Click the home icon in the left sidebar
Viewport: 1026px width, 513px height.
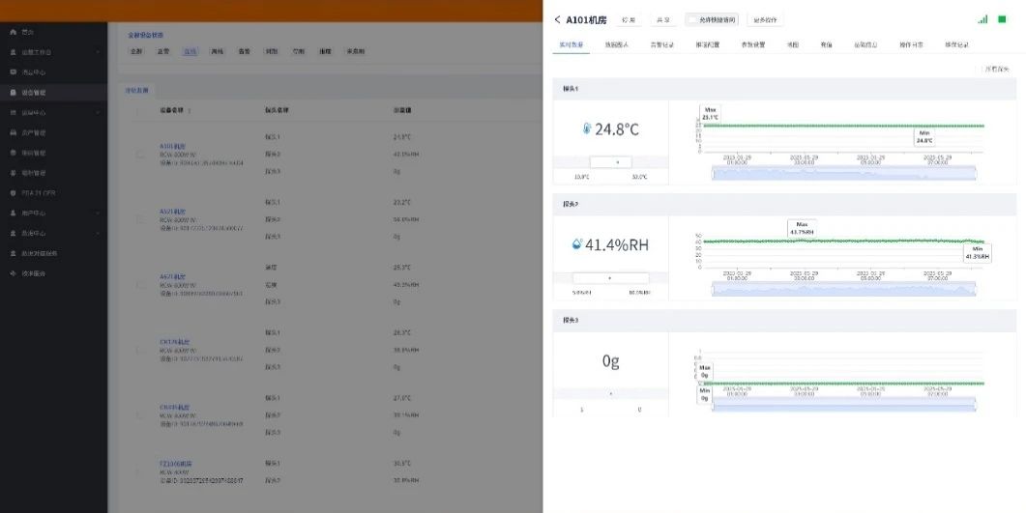14,32
